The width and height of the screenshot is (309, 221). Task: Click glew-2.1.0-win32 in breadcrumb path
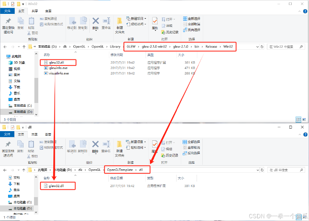(x=154, y=47)
